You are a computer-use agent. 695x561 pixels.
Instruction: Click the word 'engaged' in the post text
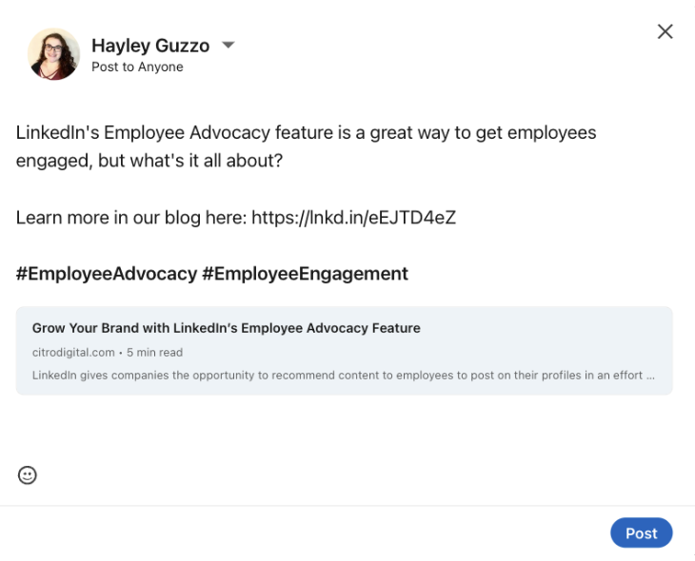(54, 162)
